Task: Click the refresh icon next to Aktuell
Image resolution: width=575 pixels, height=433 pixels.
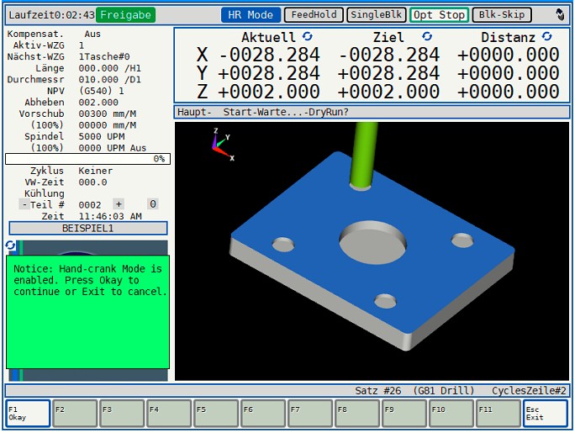Action: [x=308, y=36]
